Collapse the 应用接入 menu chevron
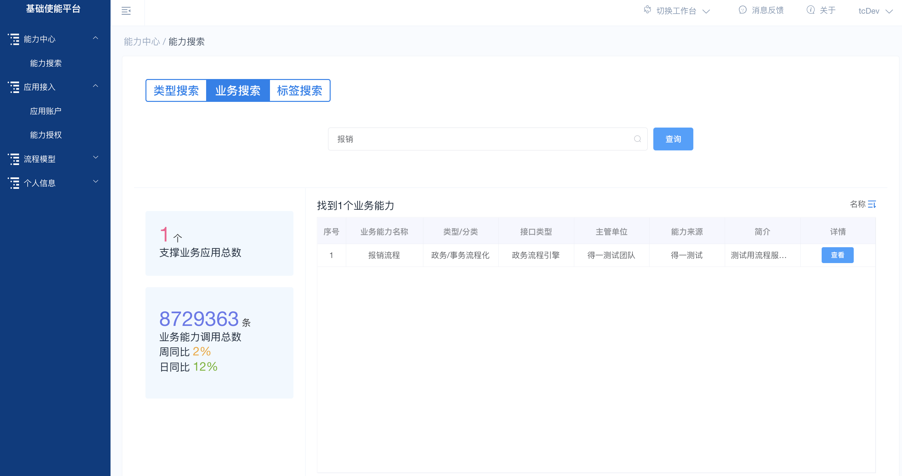The image size is (902, 476). click(x=95, y=86)
